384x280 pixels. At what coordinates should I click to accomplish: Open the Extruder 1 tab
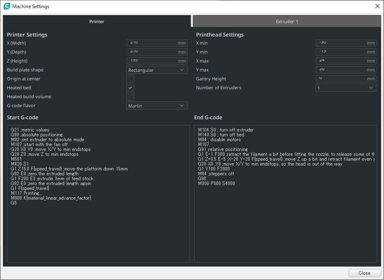[x=287, y=21]
